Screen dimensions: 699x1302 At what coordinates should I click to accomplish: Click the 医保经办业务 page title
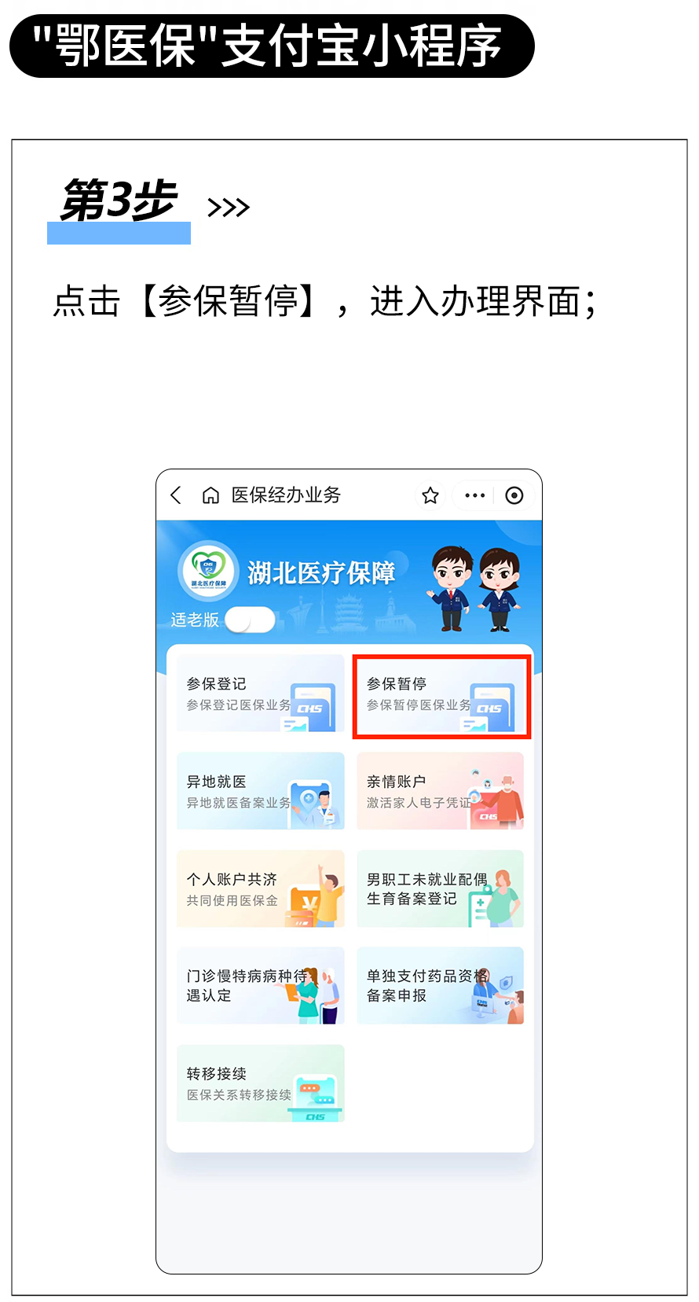tap(286, 495)
